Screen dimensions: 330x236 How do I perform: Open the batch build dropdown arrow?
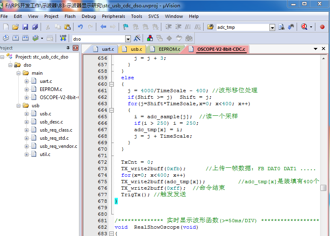tap(42, 38)
